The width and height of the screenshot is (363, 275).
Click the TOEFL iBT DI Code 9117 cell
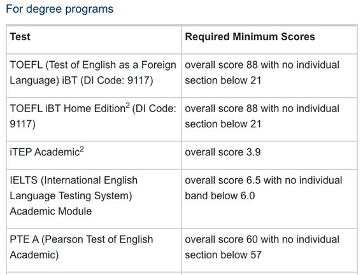(94, 76)
